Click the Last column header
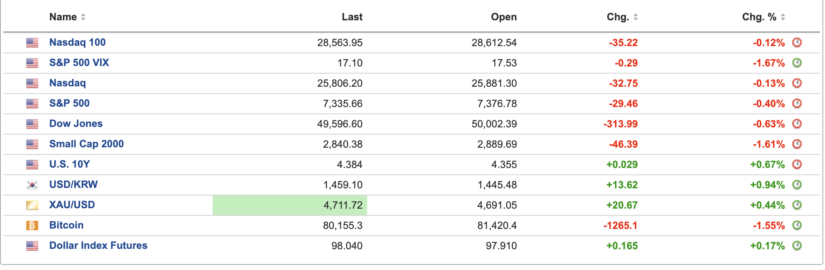The image size is (825, 270). pyautogui.click(x=352, y=17)
